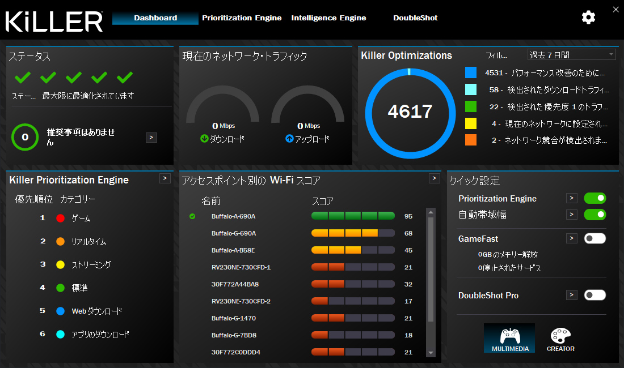The width and height of the screenshot is (624, 368).
Task: Click the first green status checkmark
Action: [23, 78]
